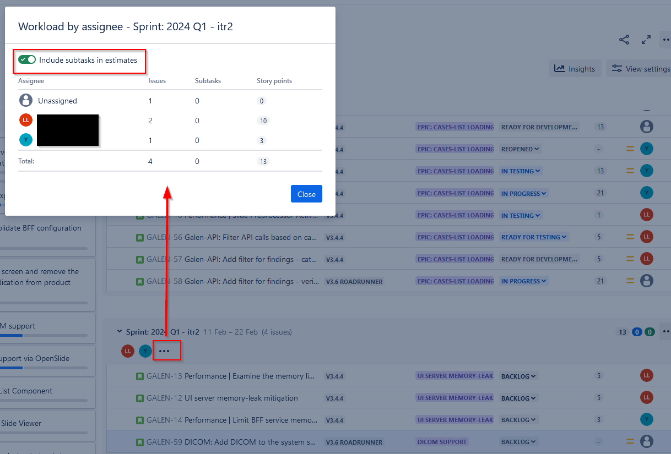
Task: Click the V3.4.4 version label on GALEN-13
Action: pyautogui.click(x=334, y=376)
